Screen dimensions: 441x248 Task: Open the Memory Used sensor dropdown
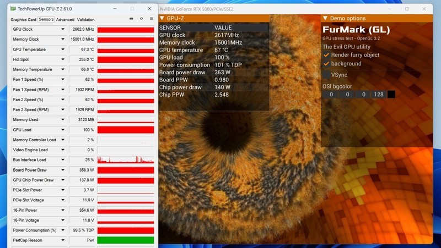coord(63,119)
